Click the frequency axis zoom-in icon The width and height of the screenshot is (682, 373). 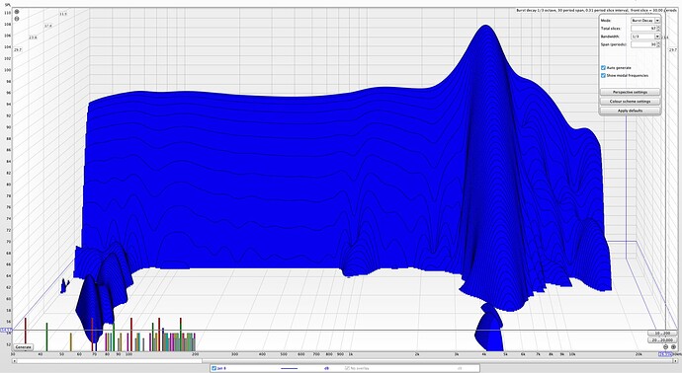674,347
